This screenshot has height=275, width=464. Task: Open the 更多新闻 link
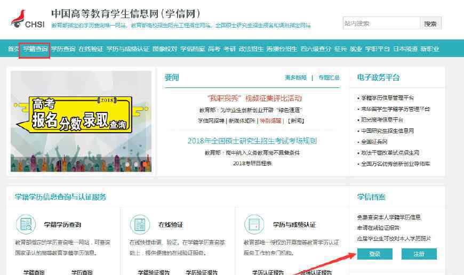pos(295,77)
